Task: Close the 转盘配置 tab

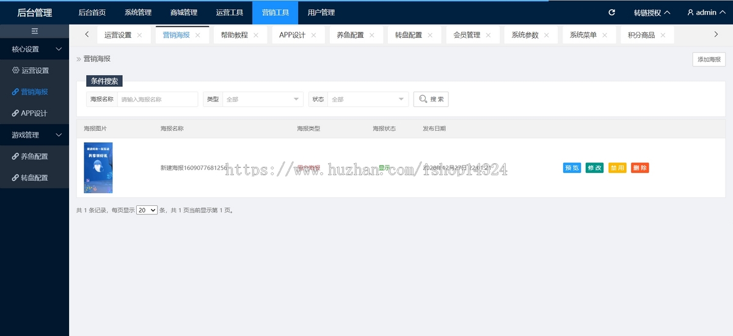Action: 430,35
